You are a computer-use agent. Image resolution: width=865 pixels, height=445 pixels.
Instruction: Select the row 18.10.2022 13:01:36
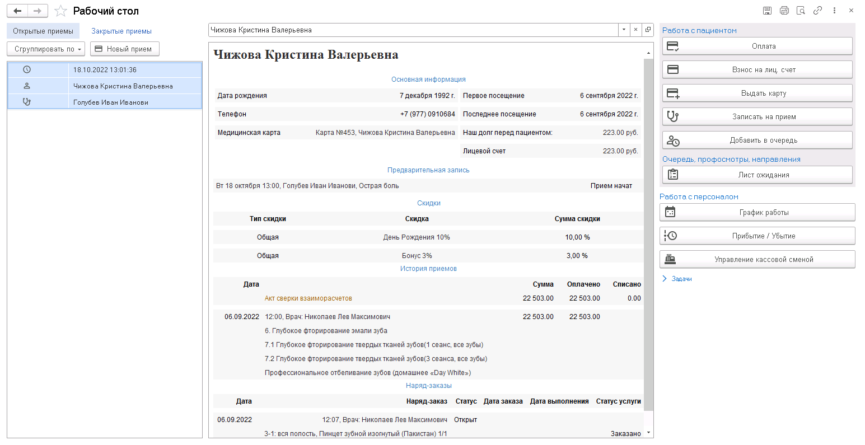[x=105, y=70]
